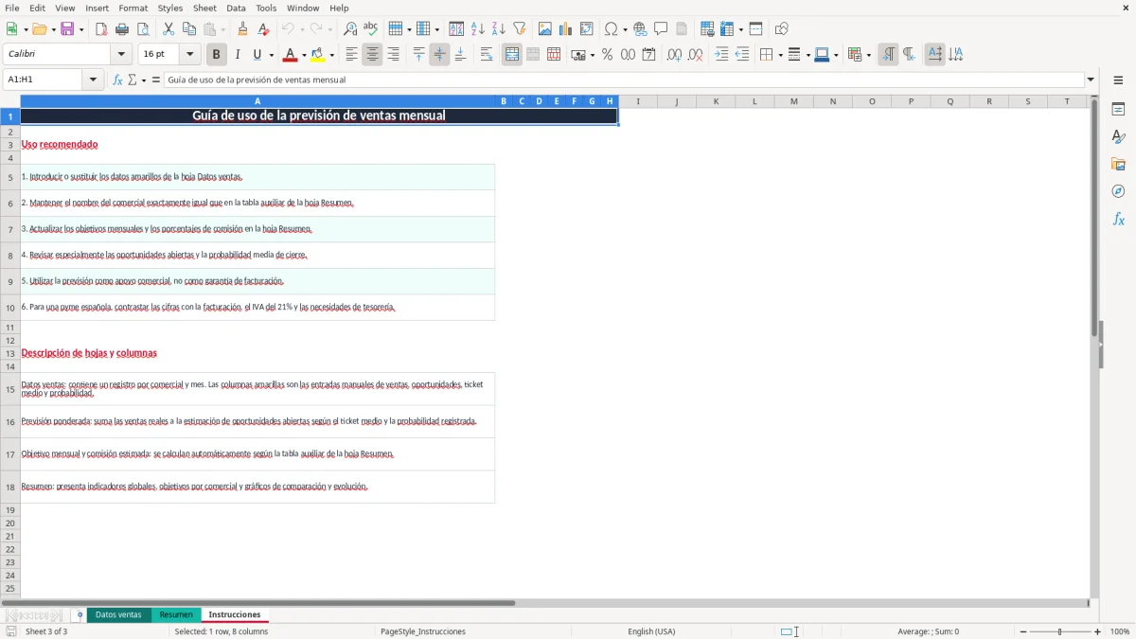1136x639 pixels.
Task: Sort ascending A to Z
Action: coord(478,29)
